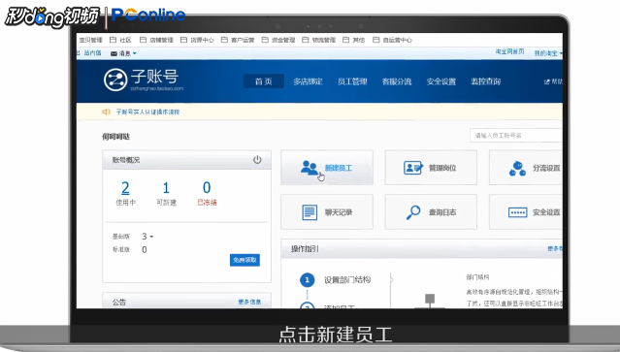Click the 部门结构 heading text
The image size is (620, 352).
click(x=477, y=277)
